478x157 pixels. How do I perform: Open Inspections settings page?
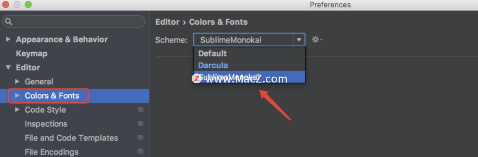pyautogui.click(x=46, y=124)
